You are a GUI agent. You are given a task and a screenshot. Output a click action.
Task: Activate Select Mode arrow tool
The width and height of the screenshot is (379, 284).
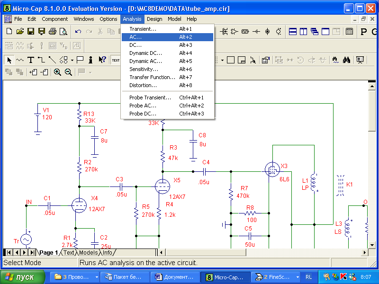9,60
